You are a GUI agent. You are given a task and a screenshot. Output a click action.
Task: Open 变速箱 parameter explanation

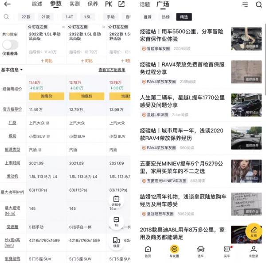tap(12, 227)
